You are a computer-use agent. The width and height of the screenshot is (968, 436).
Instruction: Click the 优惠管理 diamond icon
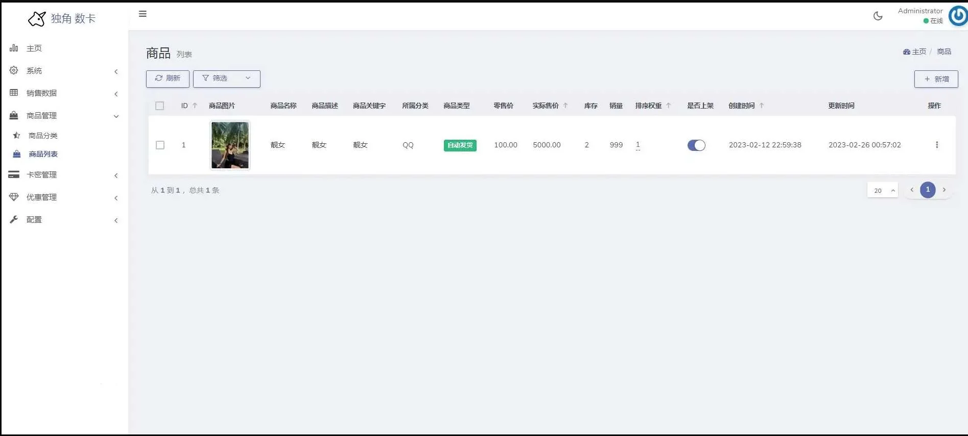(x=14, y=197)
